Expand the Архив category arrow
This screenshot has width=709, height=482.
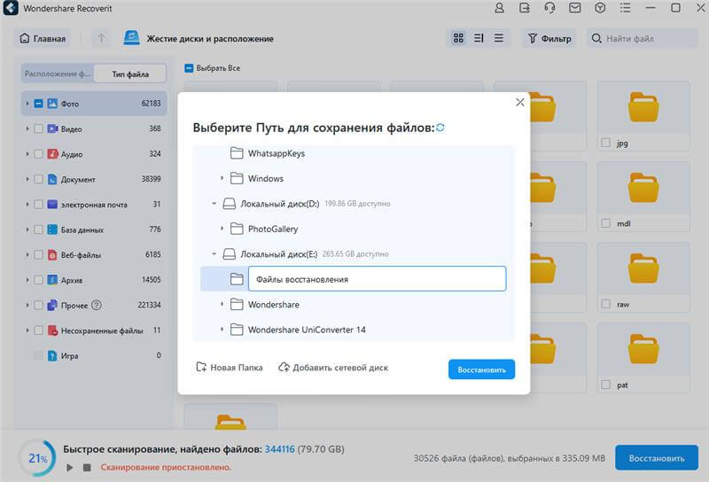[x=27, y=280]
